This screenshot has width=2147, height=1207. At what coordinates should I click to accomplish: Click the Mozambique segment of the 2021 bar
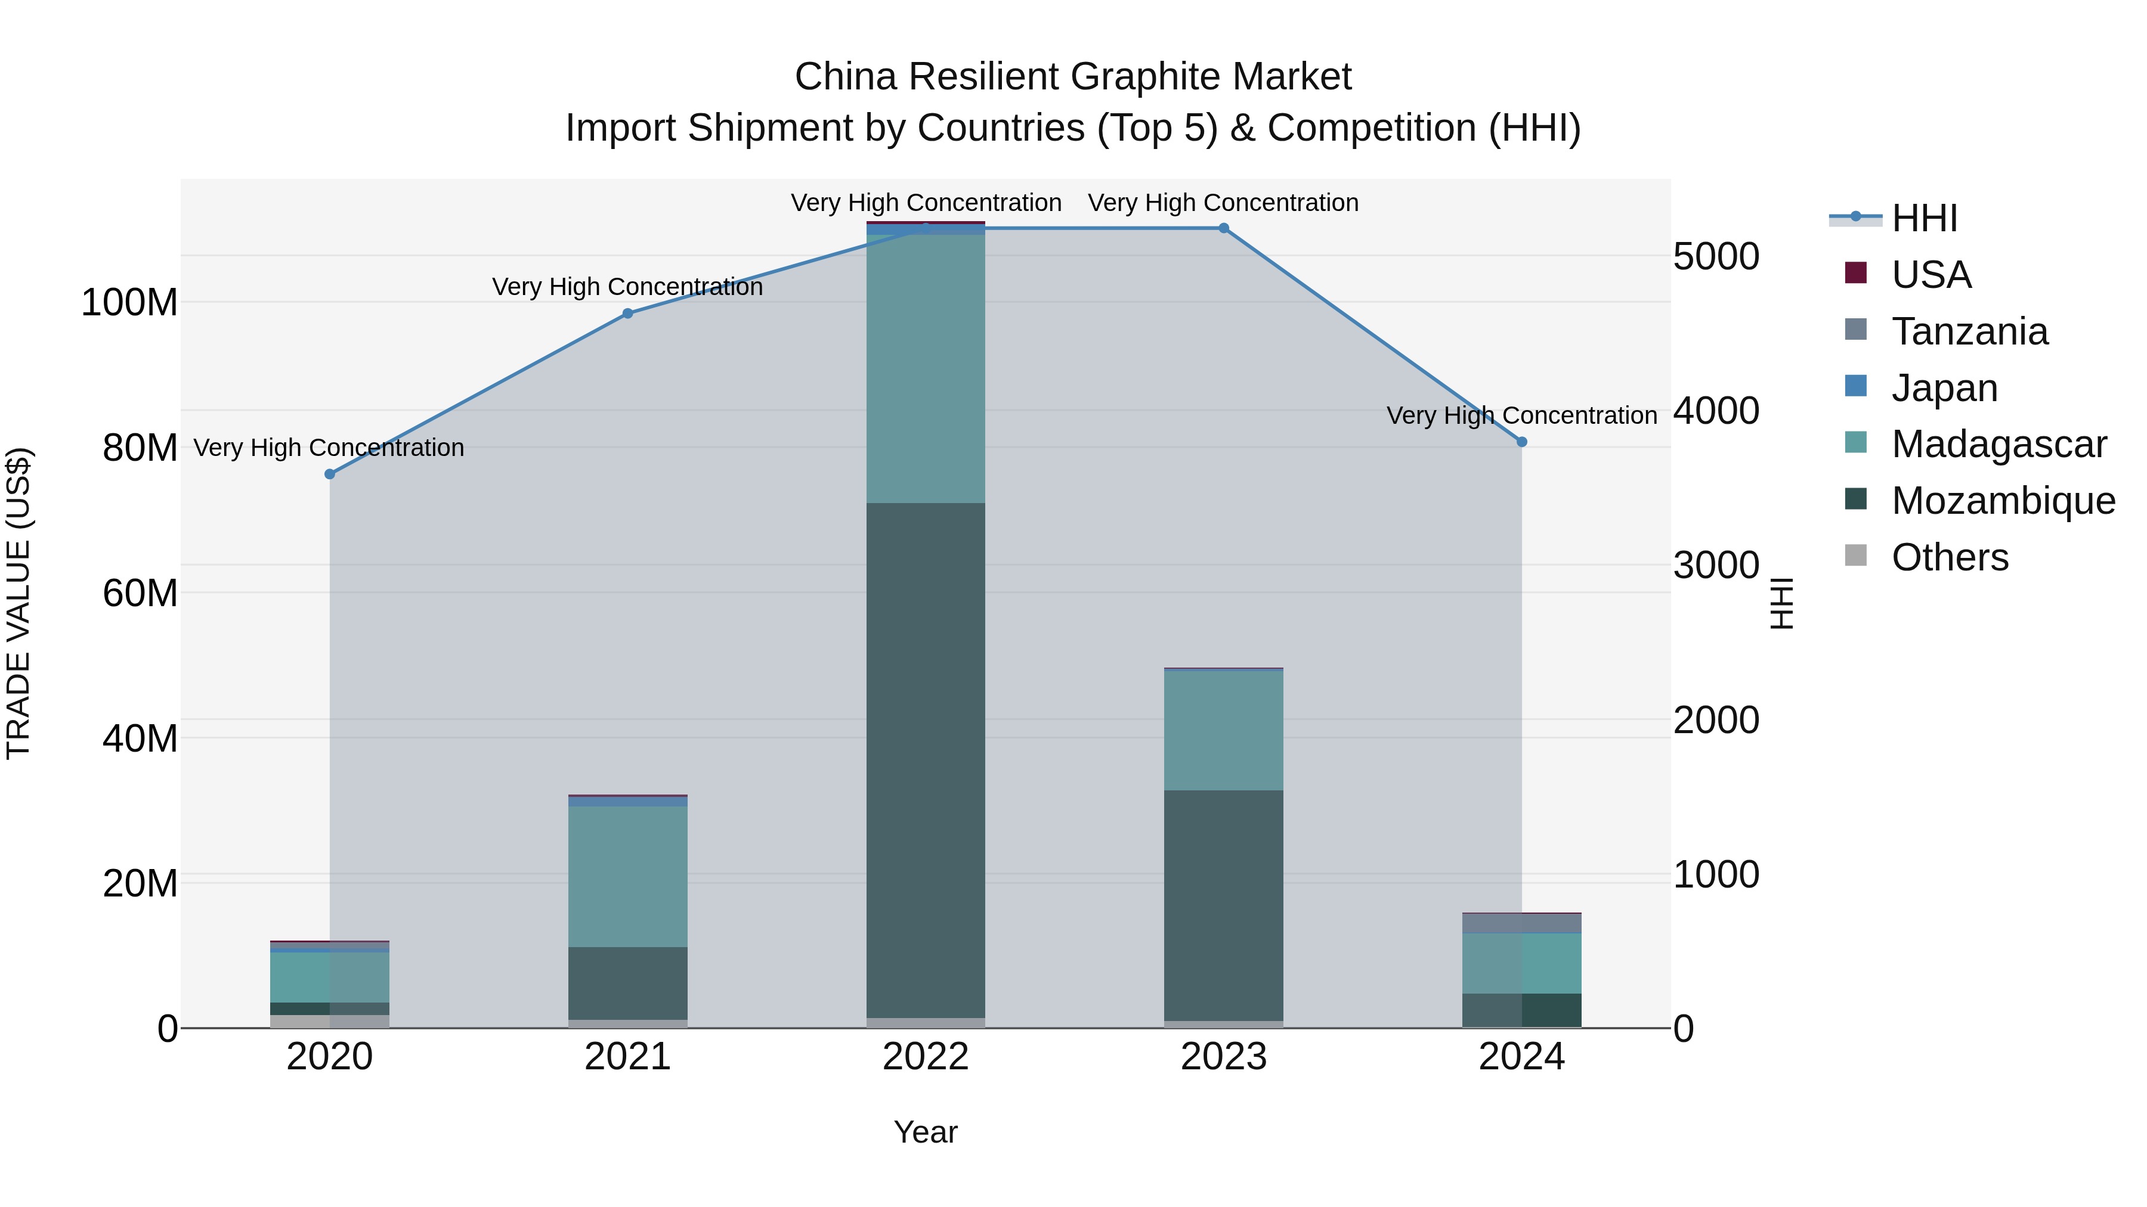pyautogui.click(x=627, y=983)
